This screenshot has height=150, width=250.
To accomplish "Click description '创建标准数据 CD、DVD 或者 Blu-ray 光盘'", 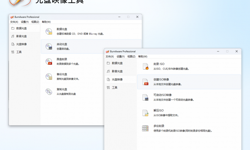I will 80,34.
